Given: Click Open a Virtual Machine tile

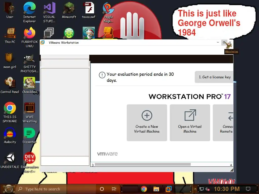Looking at the screenshot, I should tap(190, 123).
